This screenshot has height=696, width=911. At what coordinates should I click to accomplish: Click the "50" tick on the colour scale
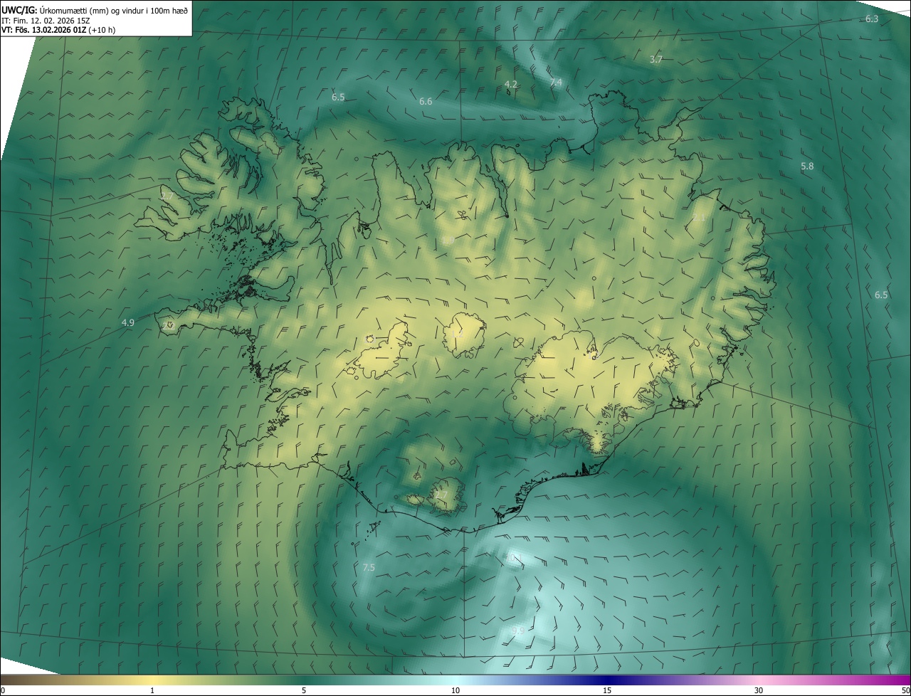[x=905, y=691]
